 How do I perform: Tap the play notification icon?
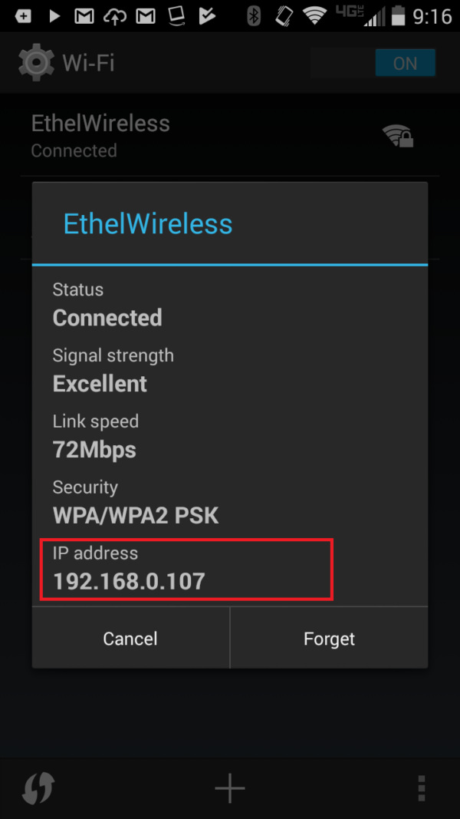click(x=54, y=16)
